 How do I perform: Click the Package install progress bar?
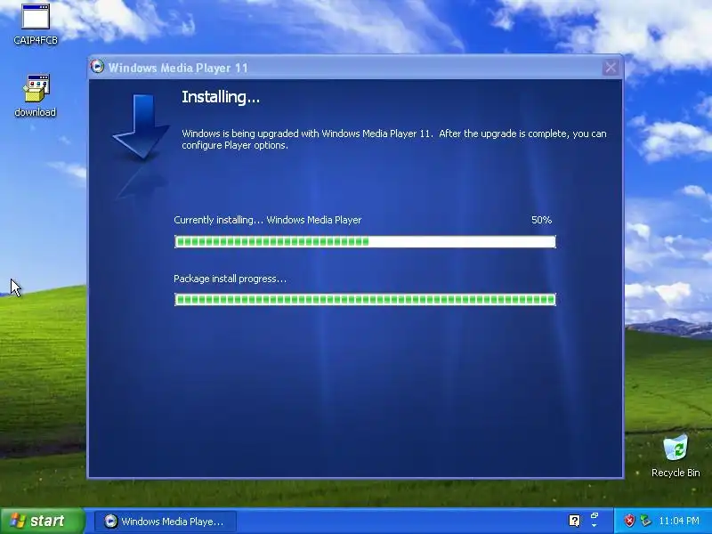365,299
